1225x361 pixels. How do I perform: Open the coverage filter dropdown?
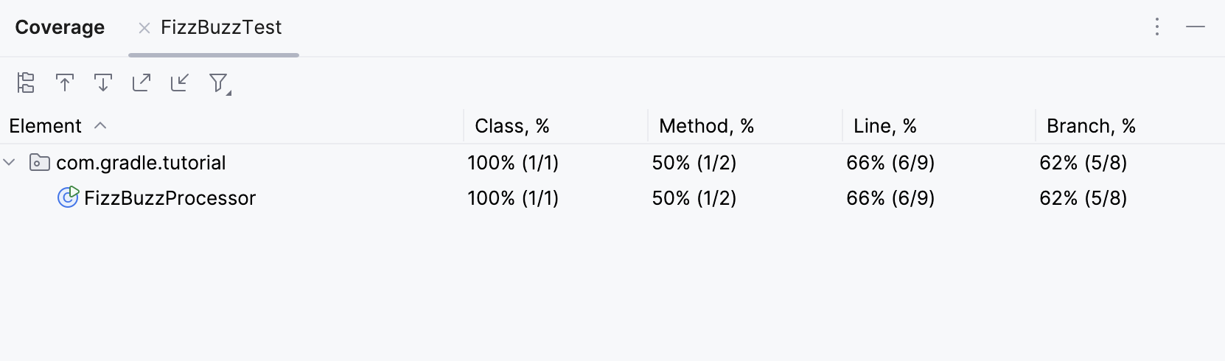coord(219,83)
